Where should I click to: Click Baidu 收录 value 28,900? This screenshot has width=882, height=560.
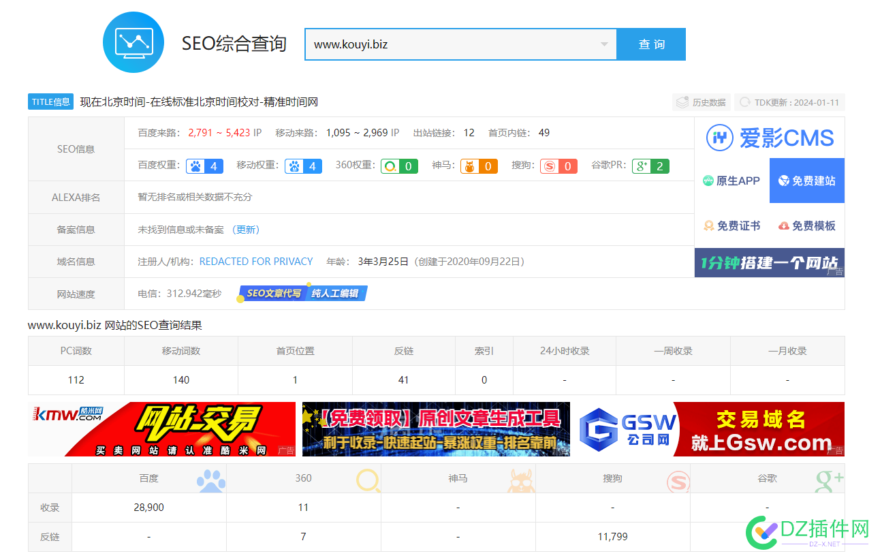click(148, 508)
